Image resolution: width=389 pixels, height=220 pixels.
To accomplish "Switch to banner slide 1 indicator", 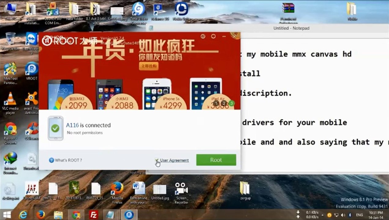I will [x=216, y=103].
